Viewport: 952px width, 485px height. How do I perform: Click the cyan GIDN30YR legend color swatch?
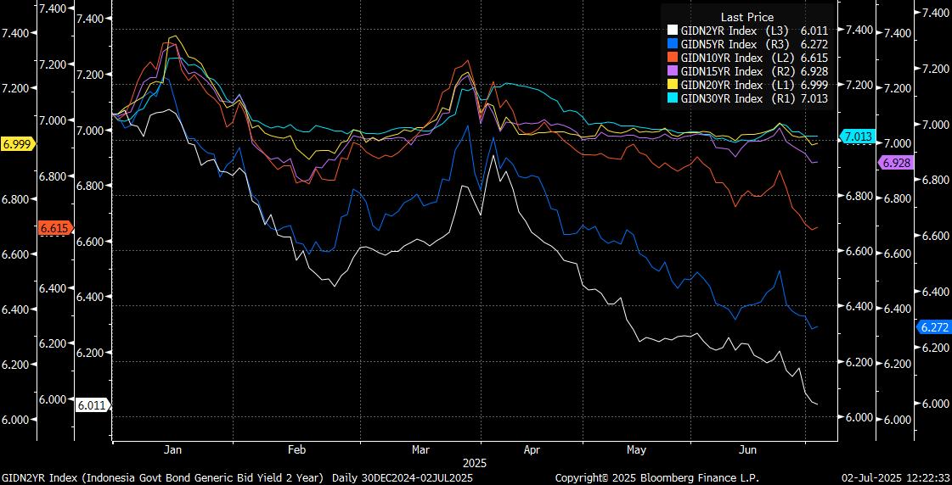point(672,98)
